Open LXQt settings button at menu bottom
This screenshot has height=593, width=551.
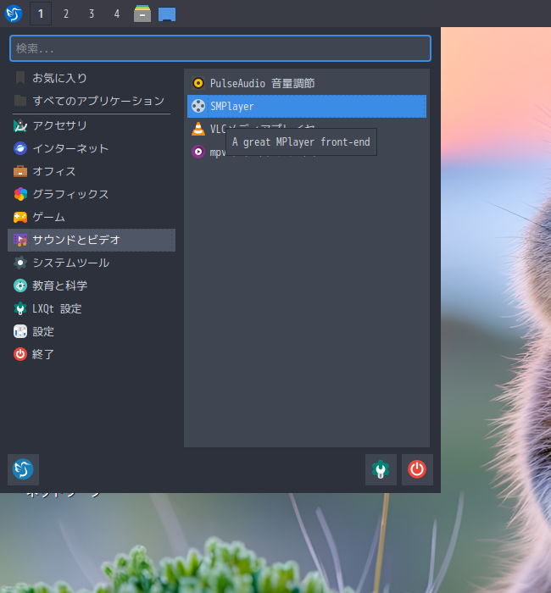pos(381,469)
